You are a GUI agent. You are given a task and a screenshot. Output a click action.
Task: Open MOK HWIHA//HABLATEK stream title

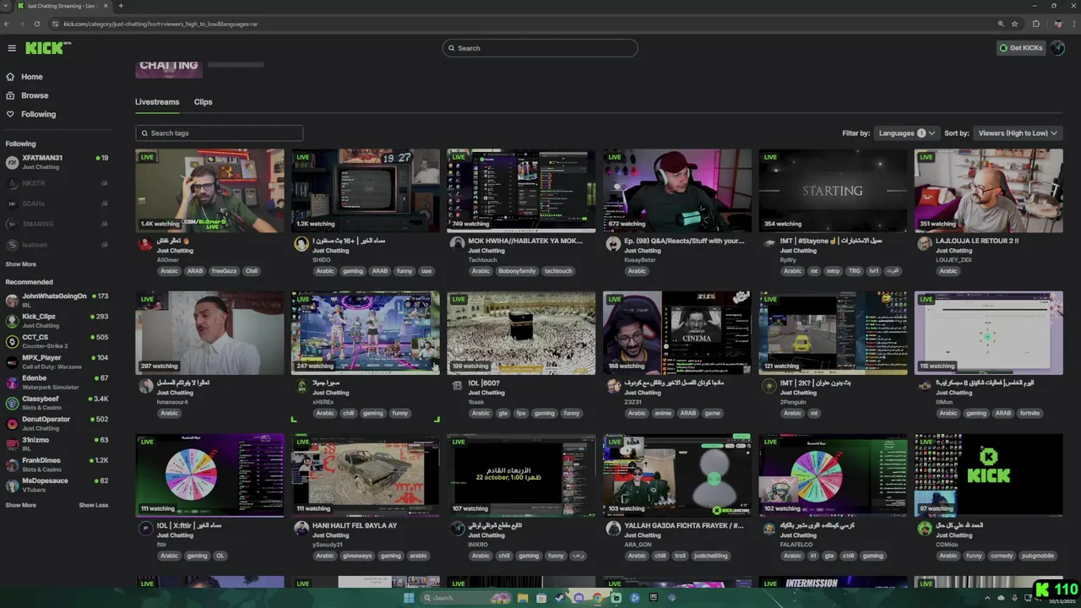pos(525,241)
